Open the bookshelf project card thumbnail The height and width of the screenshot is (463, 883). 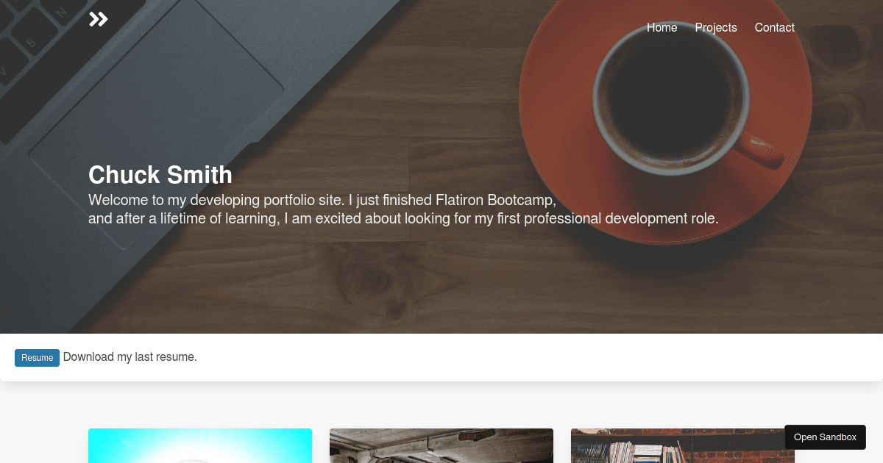point(683,445)
